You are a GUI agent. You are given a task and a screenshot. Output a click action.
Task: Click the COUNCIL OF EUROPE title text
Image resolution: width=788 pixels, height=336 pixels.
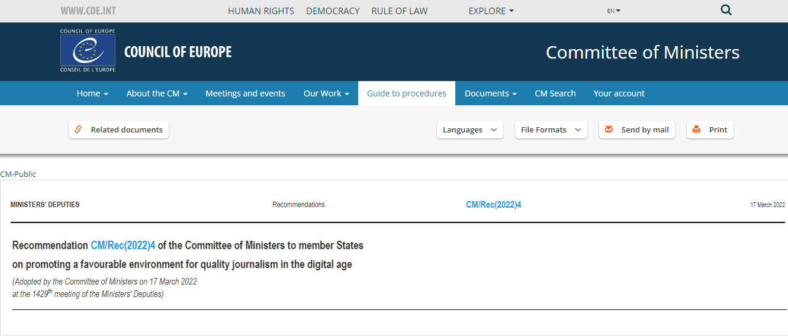(178, 52)
